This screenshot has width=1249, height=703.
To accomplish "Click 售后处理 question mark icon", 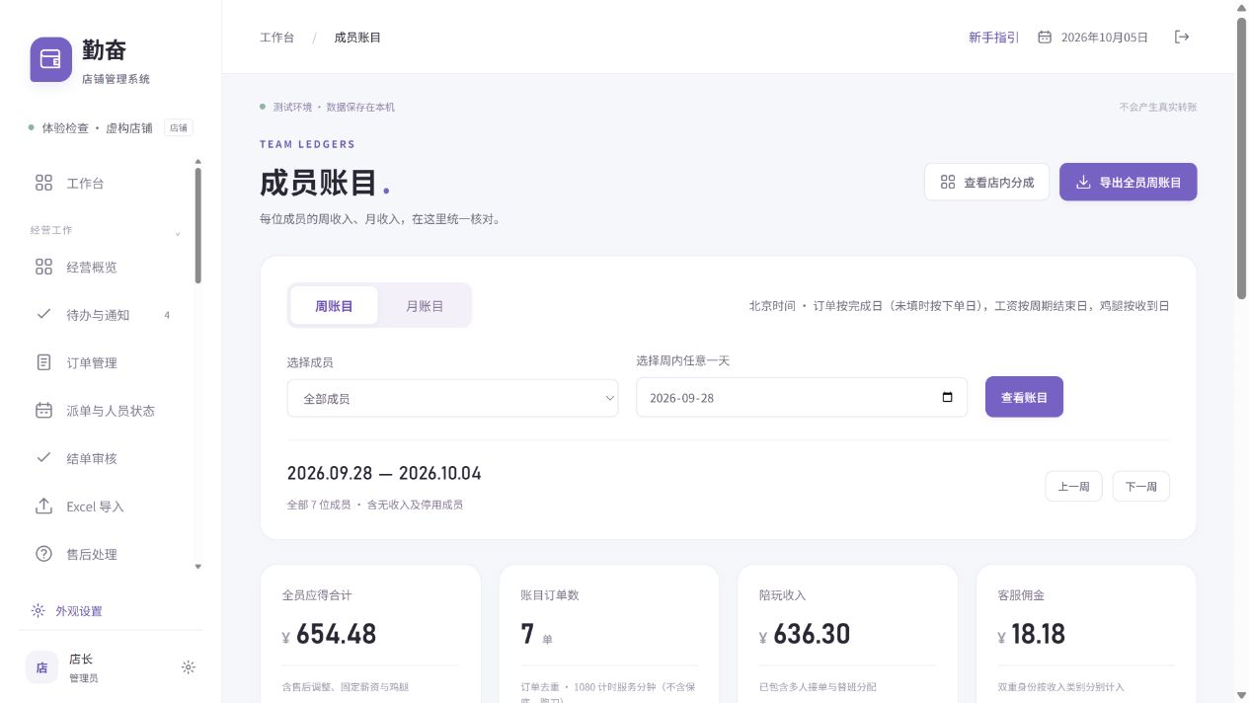I will click(x=43, y=554).
